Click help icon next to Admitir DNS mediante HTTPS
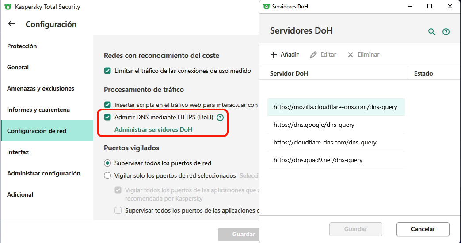461x243 pixels. click(220, 118)
